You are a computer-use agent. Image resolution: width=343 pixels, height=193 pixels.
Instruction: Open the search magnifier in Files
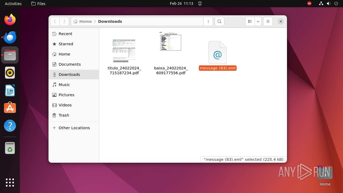[x=219, y=21]
